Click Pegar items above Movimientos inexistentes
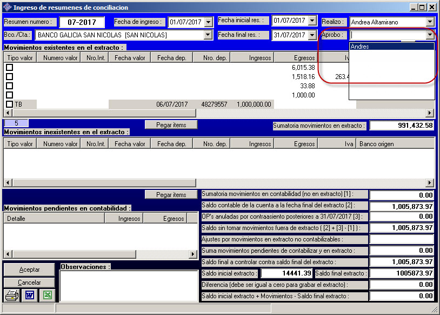This screenshot has width=440, height=315. (x=171, y=125)
